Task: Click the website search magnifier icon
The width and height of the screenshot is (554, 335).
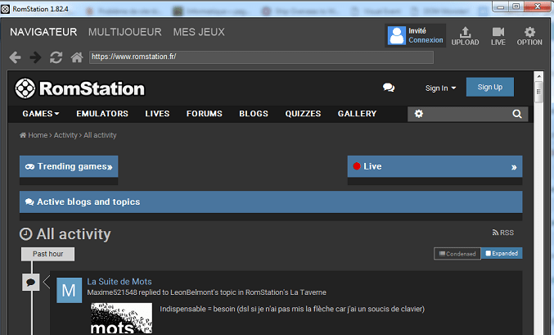Action: tap(517, 114)
